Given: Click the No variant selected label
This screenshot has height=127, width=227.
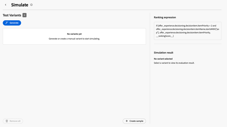Looking at the screenshot, I should 163,59.
